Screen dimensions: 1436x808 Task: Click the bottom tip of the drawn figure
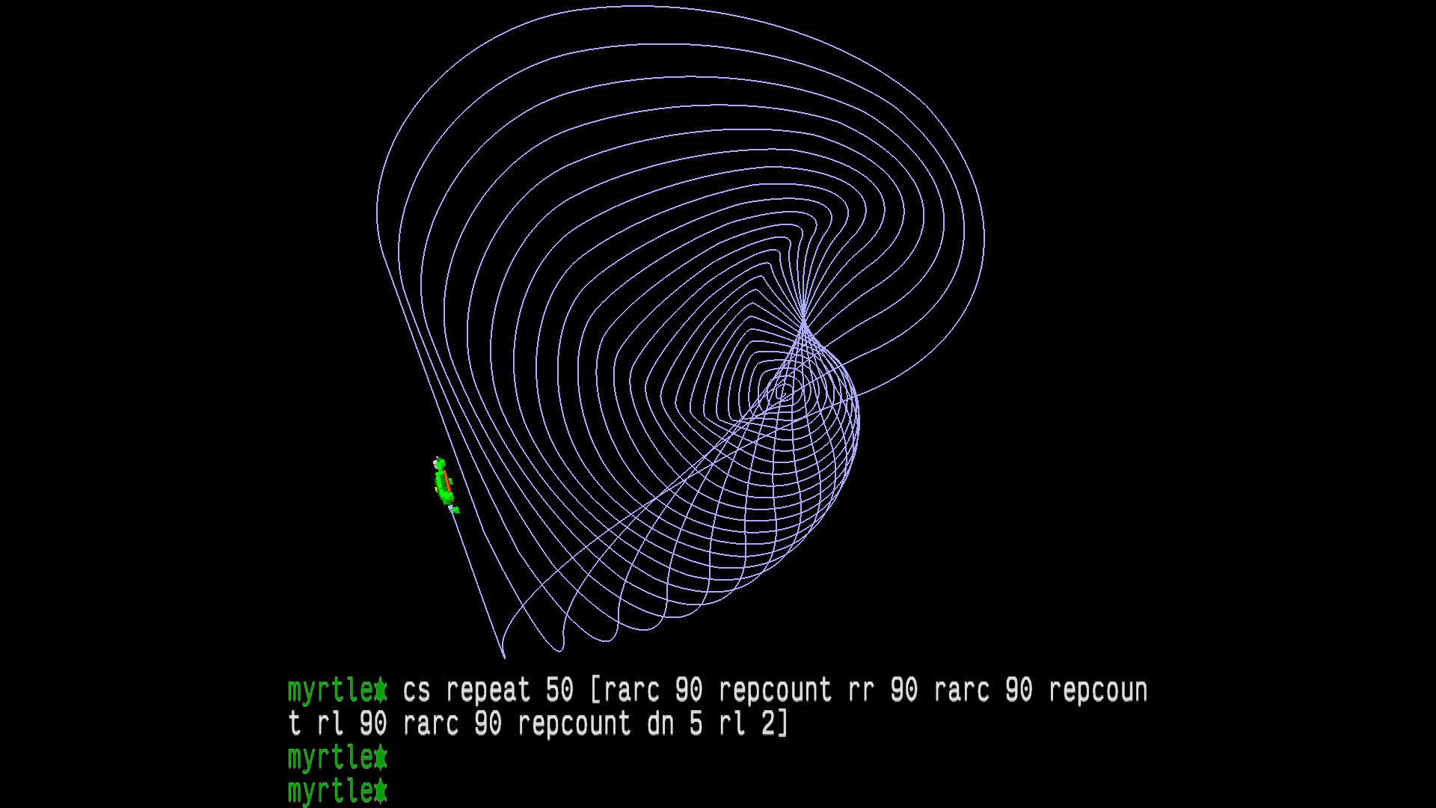(x=504, y=657)
